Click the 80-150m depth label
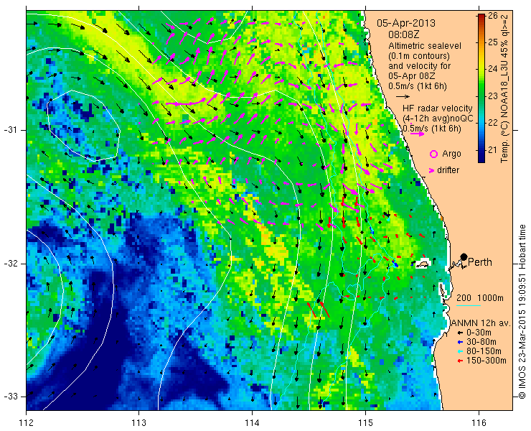Image resolution: width=531 pixels, height=431 pixels. [484, 351]
